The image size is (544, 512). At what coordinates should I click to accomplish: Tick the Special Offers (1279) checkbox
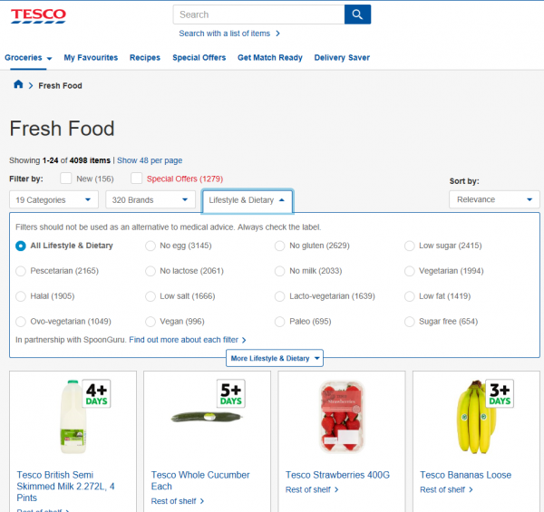[x=137, y=179]
